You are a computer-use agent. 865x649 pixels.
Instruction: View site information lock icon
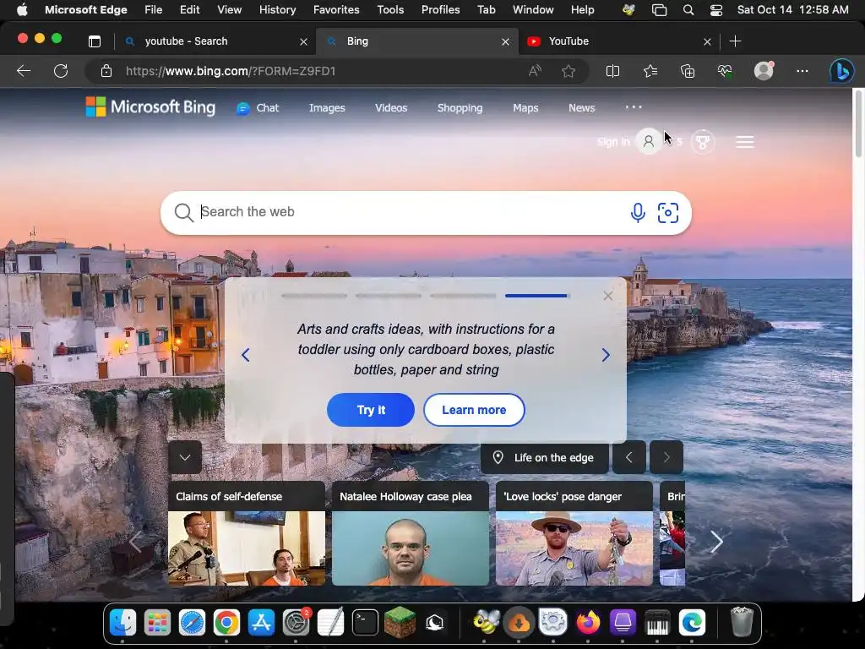(x=106, y=71)
